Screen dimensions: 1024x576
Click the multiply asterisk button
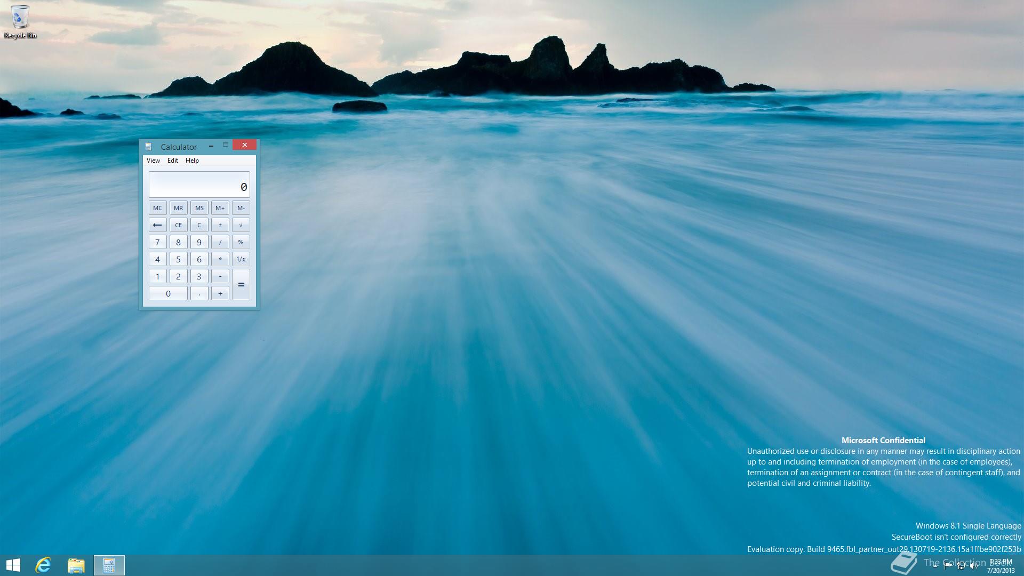220,259
